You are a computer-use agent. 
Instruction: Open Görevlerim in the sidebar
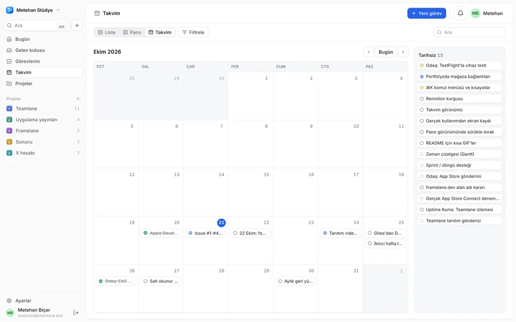pyautogui.click(x=43, y=61)
